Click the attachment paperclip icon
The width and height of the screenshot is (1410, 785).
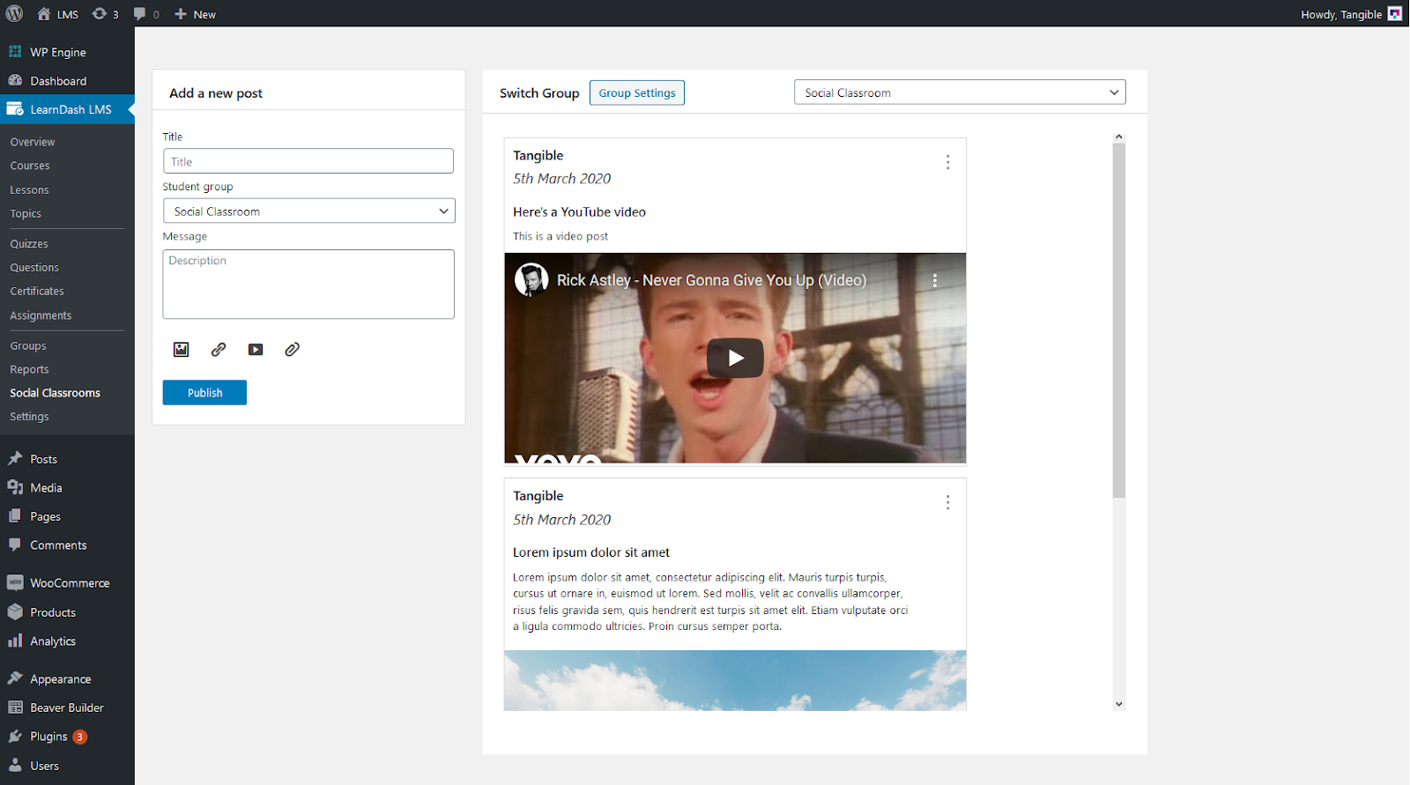click(293, 350)
